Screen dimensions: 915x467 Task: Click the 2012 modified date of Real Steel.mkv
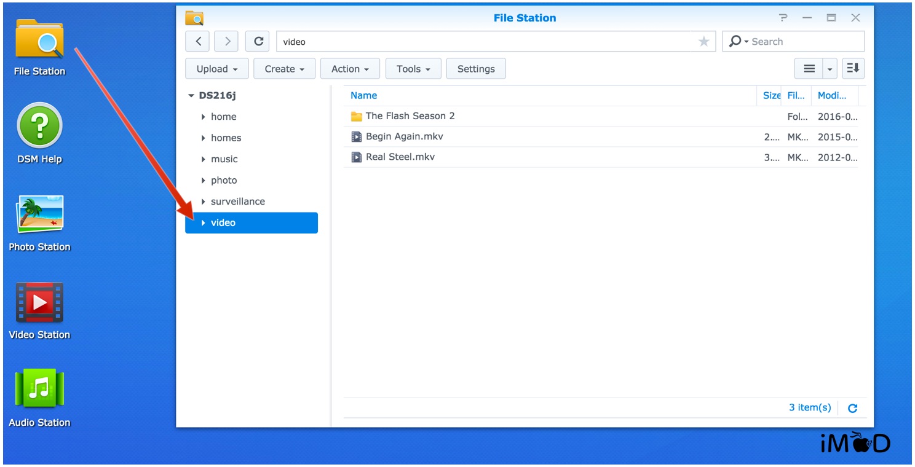tap(837, 157)
